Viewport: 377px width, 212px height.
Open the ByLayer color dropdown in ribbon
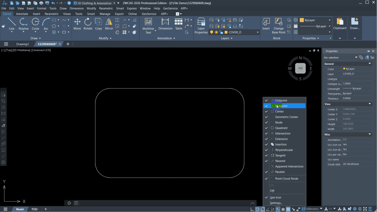pos(330,20)
